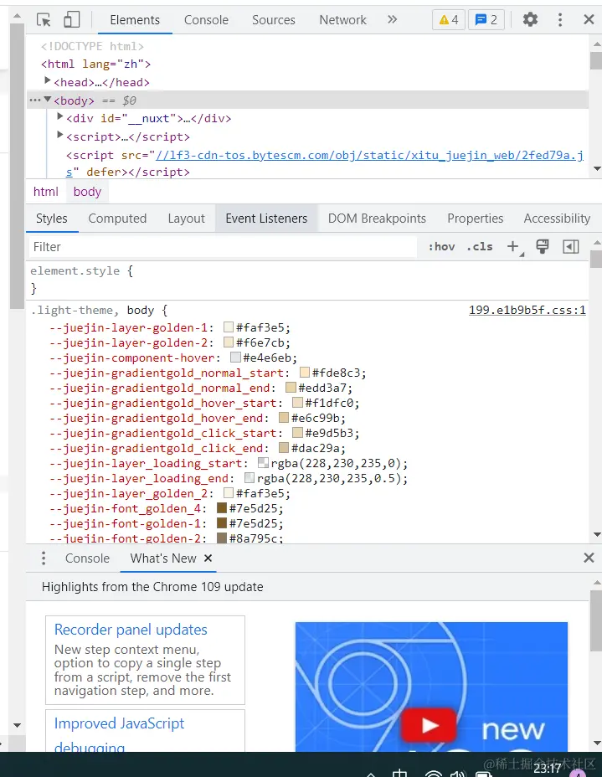Open the 199.e1b9b5f.css:1 source link
The height and width of the screenshot is (777, 602).
click(x=527, y=310)
